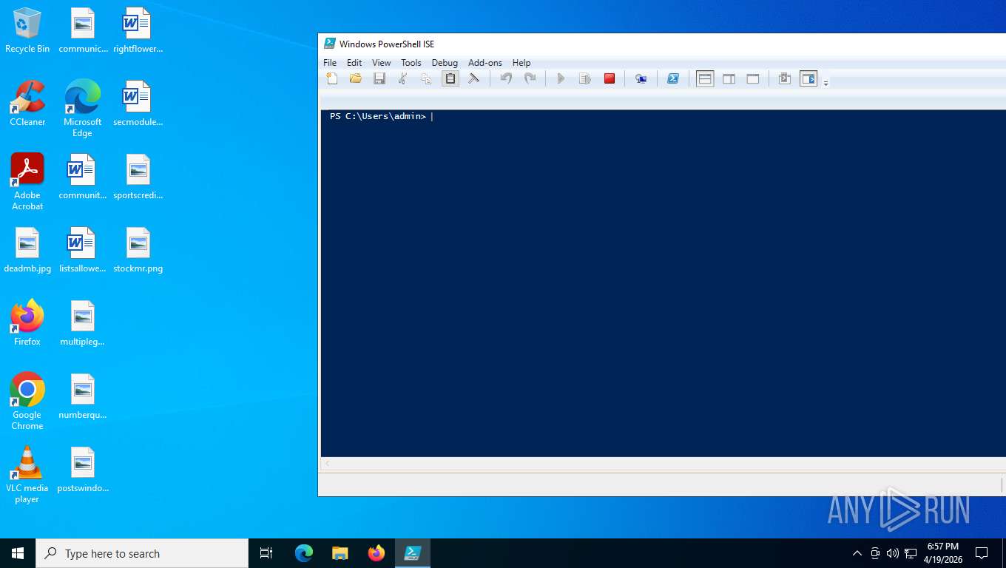Click the Paste clipboard icon

(450, 78)
